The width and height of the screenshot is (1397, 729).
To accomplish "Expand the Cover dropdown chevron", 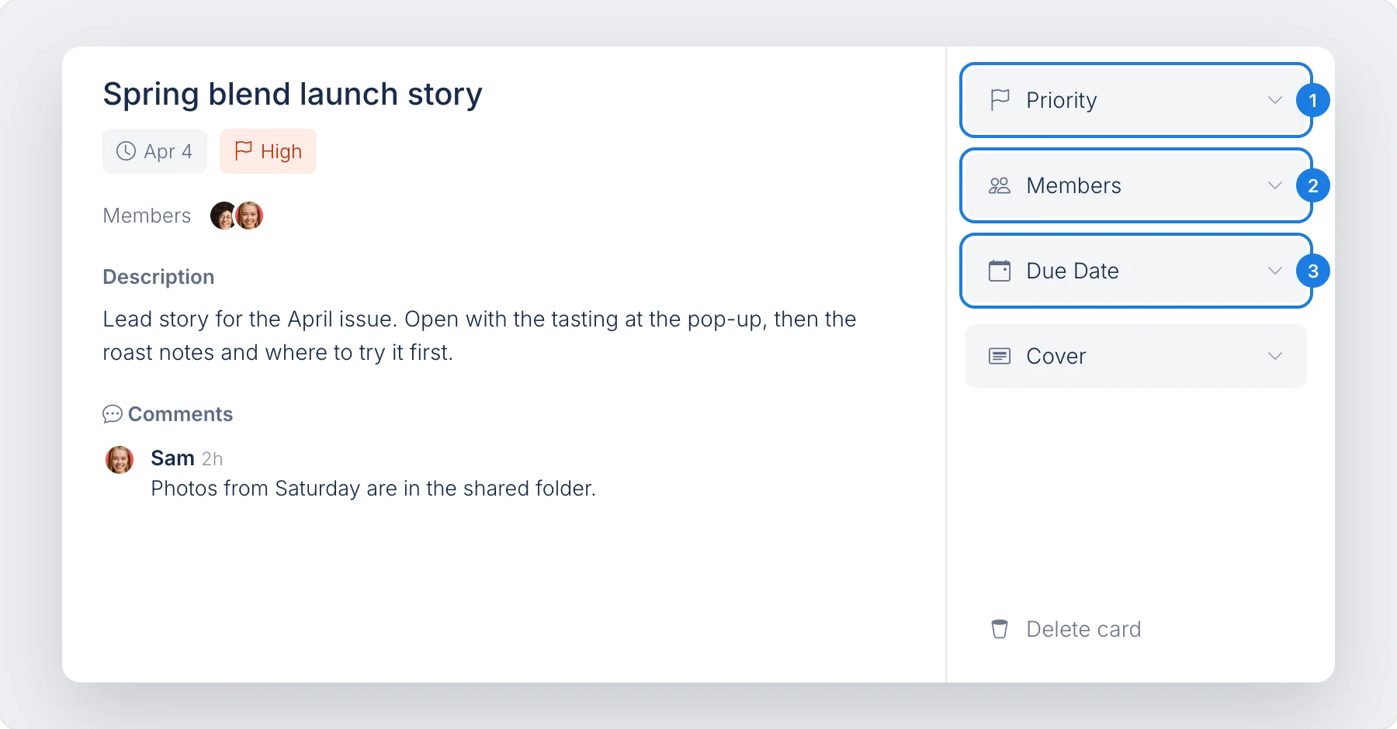I will [x=1274, y=356].
